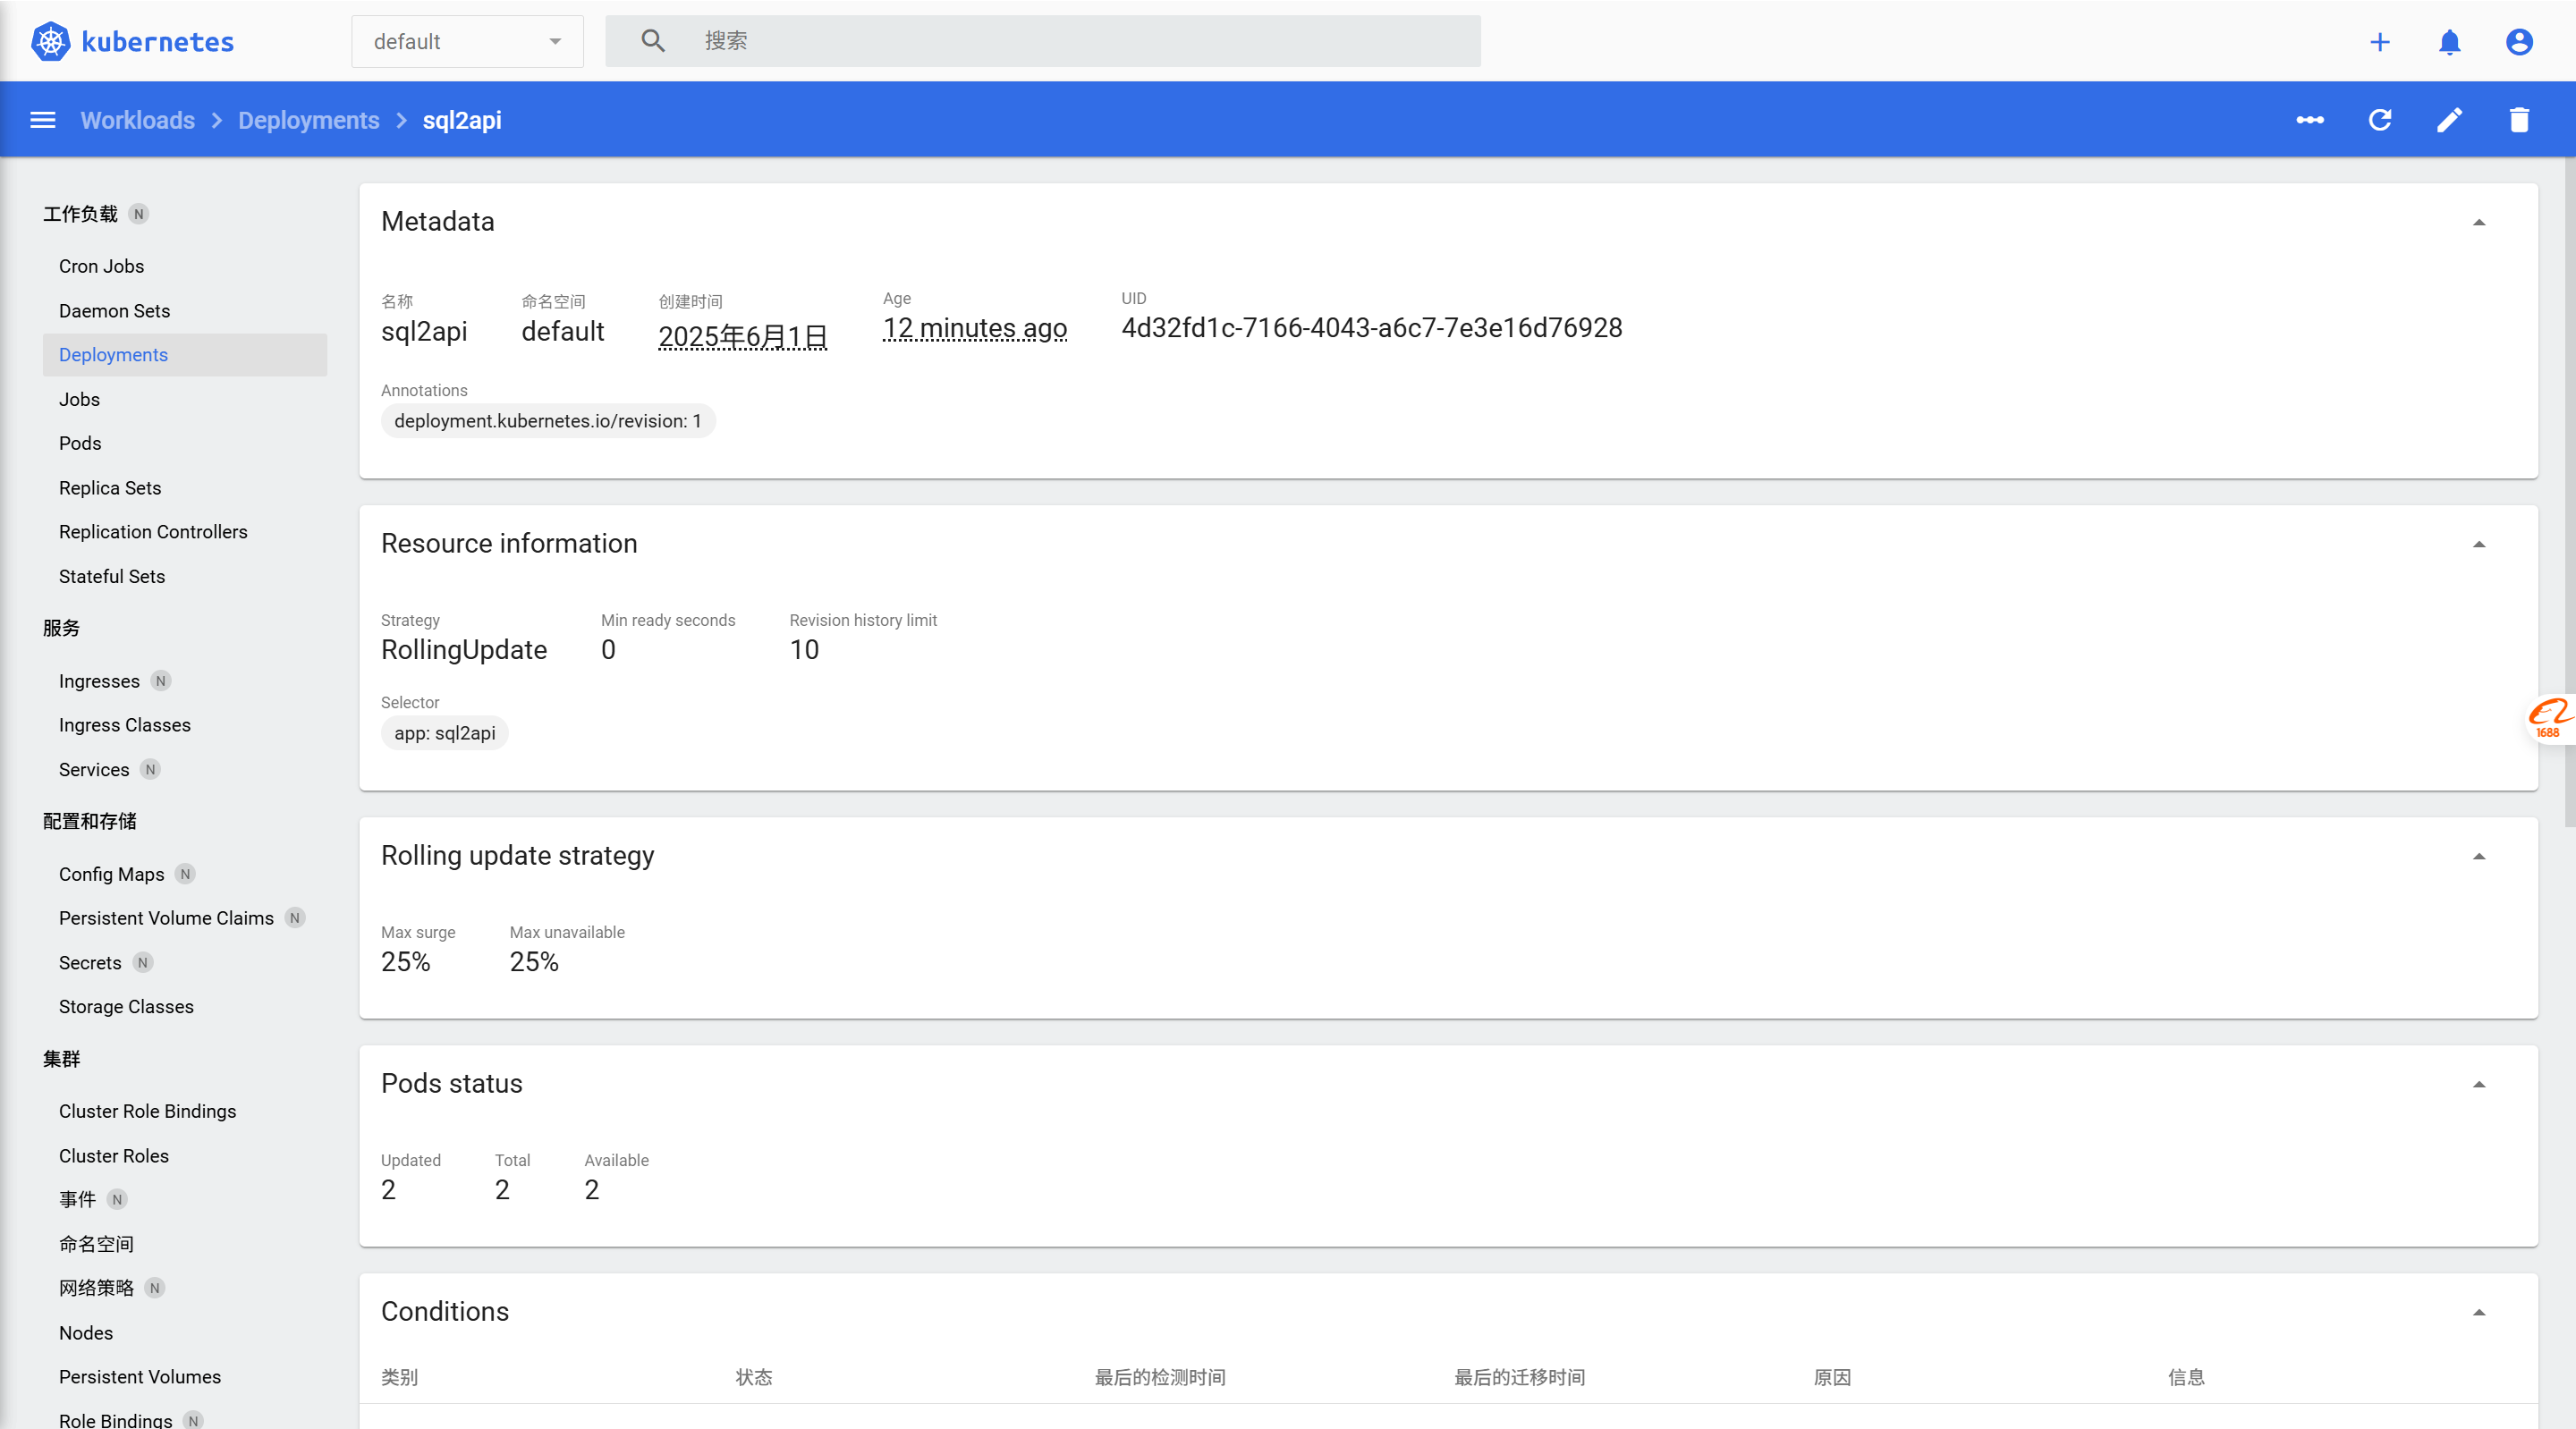Image resolution: width=2576 pixels, height=1429 pixels.
Task: Select Pods in the sidebar
Action: (80, 442)
